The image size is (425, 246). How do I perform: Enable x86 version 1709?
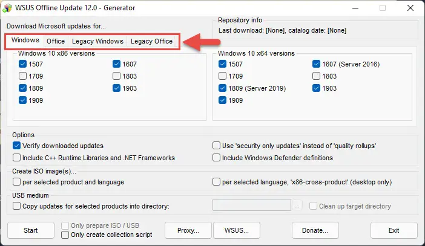(x=22, y=76)
